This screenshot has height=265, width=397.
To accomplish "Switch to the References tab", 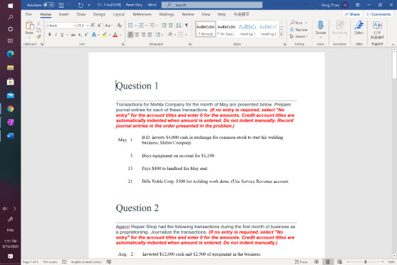I will 142,14.
